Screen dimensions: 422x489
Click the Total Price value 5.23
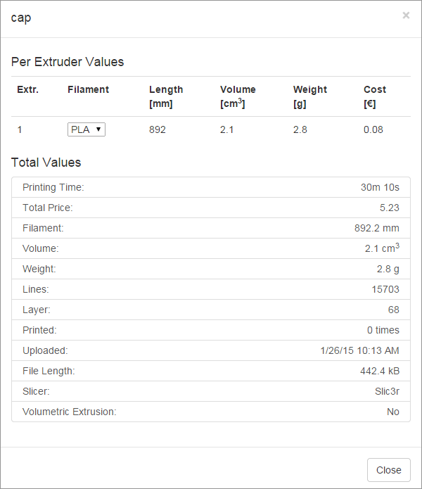(389, 208)
